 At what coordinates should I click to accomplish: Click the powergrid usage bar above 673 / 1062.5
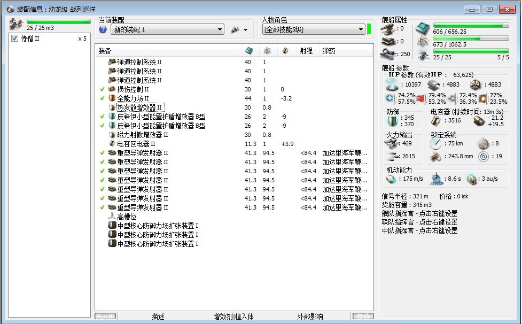point(471,38)
